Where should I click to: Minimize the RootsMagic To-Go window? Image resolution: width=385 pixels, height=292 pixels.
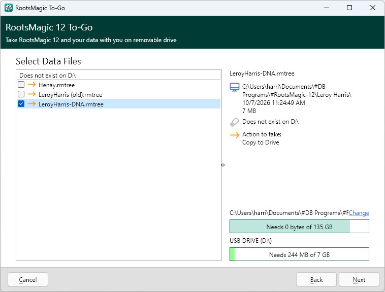point(326,8)
